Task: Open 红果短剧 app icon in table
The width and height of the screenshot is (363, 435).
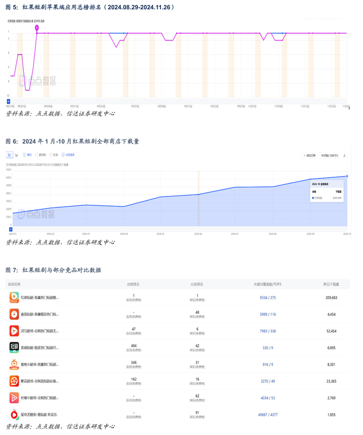Action: click(x=14, y=298)
